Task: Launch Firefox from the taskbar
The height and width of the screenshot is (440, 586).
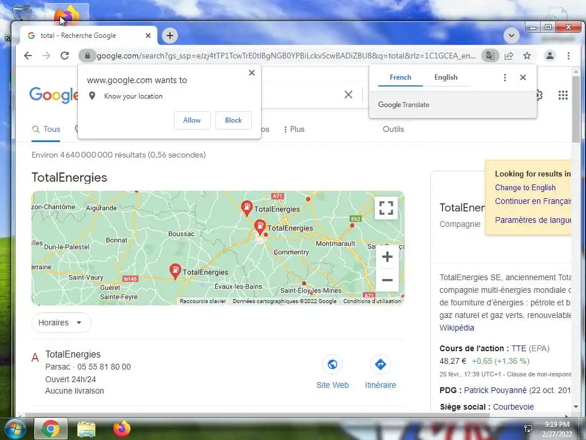Action: click(x=122, y=429)
